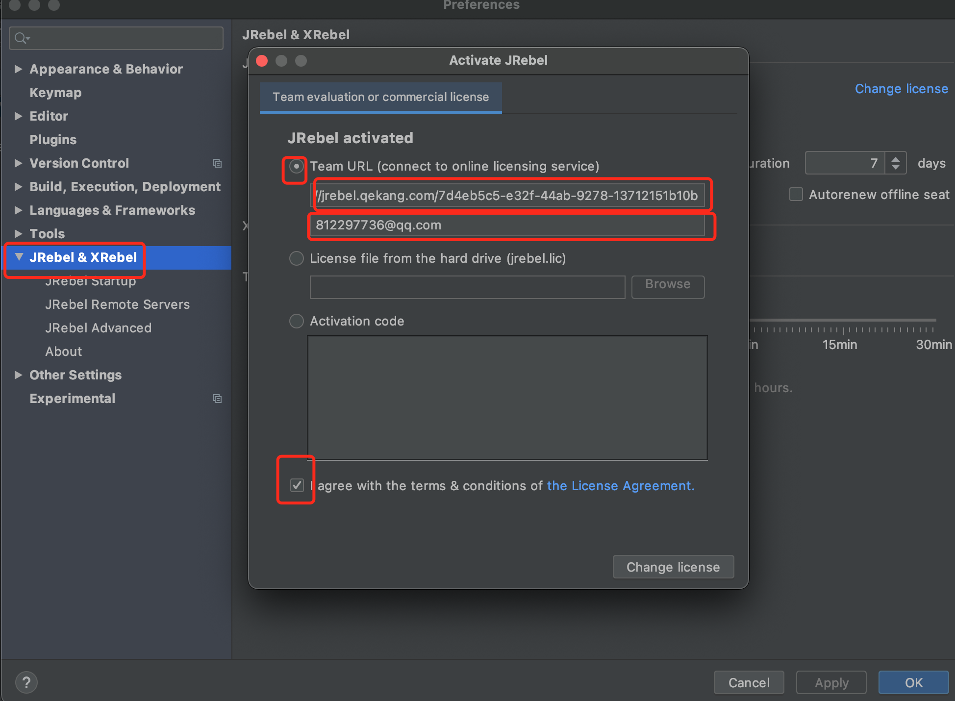Open the Keymap settings page
The image size is (955, 701).
tap(55, 93)
